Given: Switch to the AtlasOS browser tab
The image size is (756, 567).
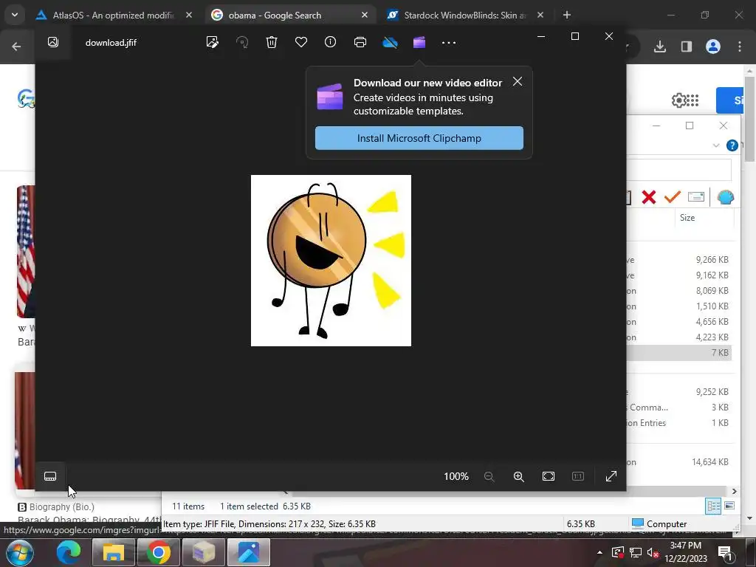Looking at the screenshot, I should pos(113,15).
